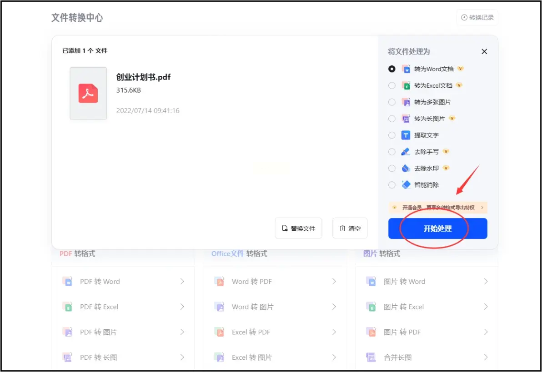
Task: Open the Excel 转 图片 conversion entry
Action: click(275, 357)
